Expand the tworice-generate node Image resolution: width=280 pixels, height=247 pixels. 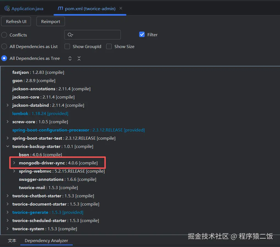[7, 212]
